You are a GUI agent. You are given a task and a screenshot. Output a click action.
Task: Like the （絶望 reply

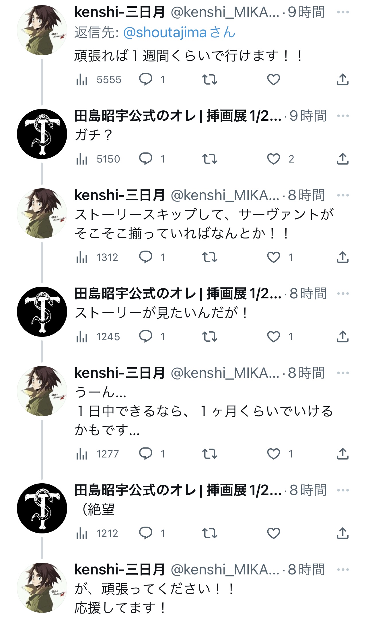click(273, 533)
